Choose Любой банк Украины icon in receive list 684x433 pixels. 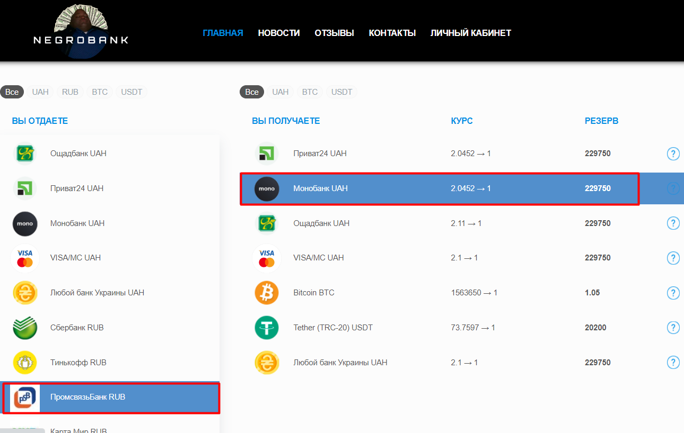(267, 363)
